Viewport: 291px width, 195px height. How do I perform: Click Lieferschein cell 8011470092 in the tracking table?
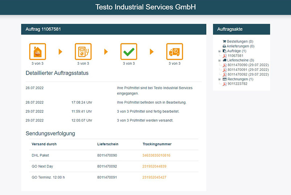tap(107, 166)
